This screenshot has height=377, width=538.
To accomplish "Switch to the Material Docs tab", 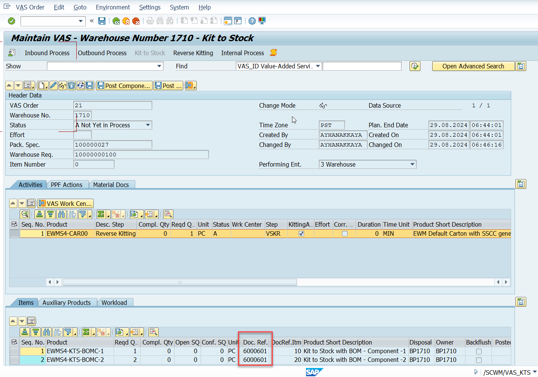I will click(x=111, y=185).
